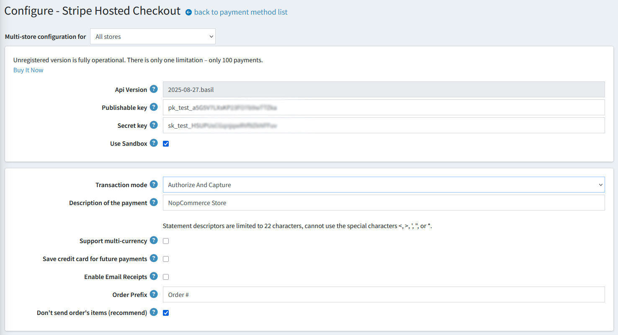Click the Description of the payment field
This screenshot has height=335, width=618.
(384, 203)
